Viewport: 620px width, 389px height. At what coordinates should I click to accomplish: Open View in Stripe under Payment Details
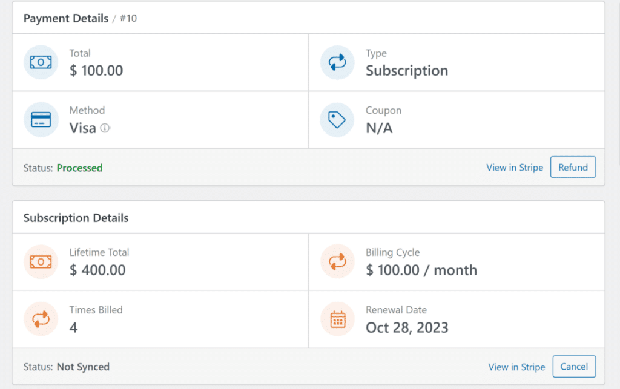coord(515,168)
